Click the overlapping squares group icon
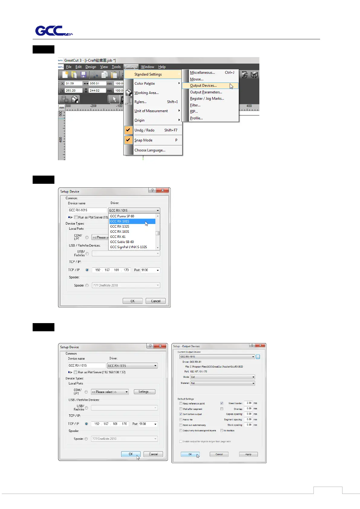 coord(65,99)
